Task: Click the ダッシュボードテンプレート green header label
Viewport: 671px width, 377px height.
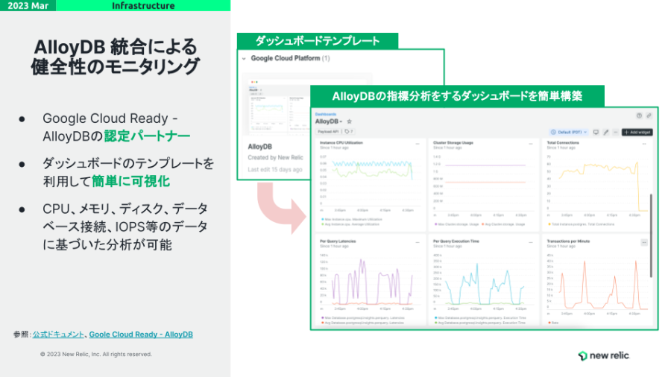Action: (x=318, y=41)
